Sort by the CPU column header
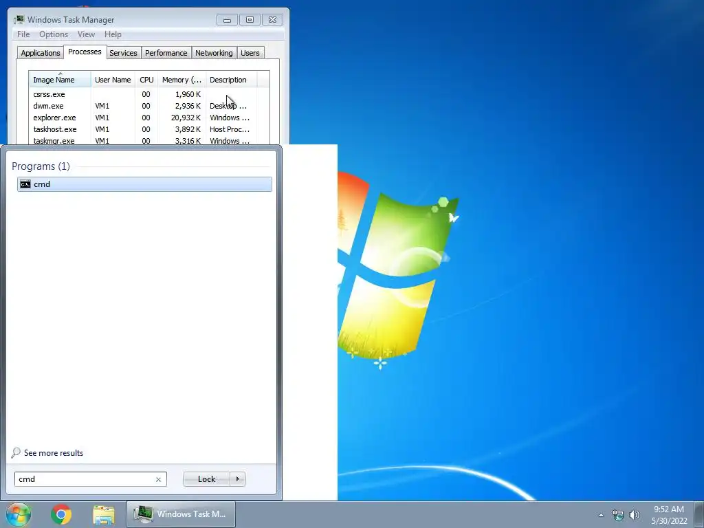The image size is (704, 528). (x=146, y=80)
